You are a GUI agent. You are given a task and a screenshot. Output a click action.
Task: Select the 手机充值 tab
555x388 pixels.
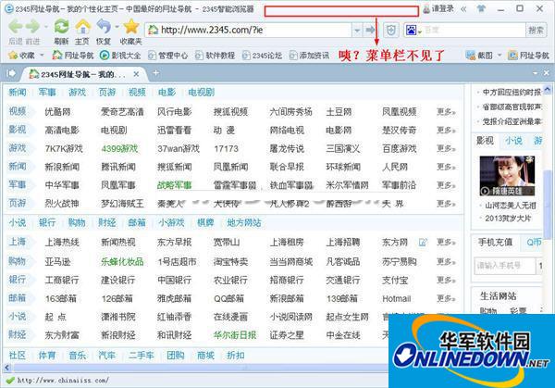click(495, 243)
